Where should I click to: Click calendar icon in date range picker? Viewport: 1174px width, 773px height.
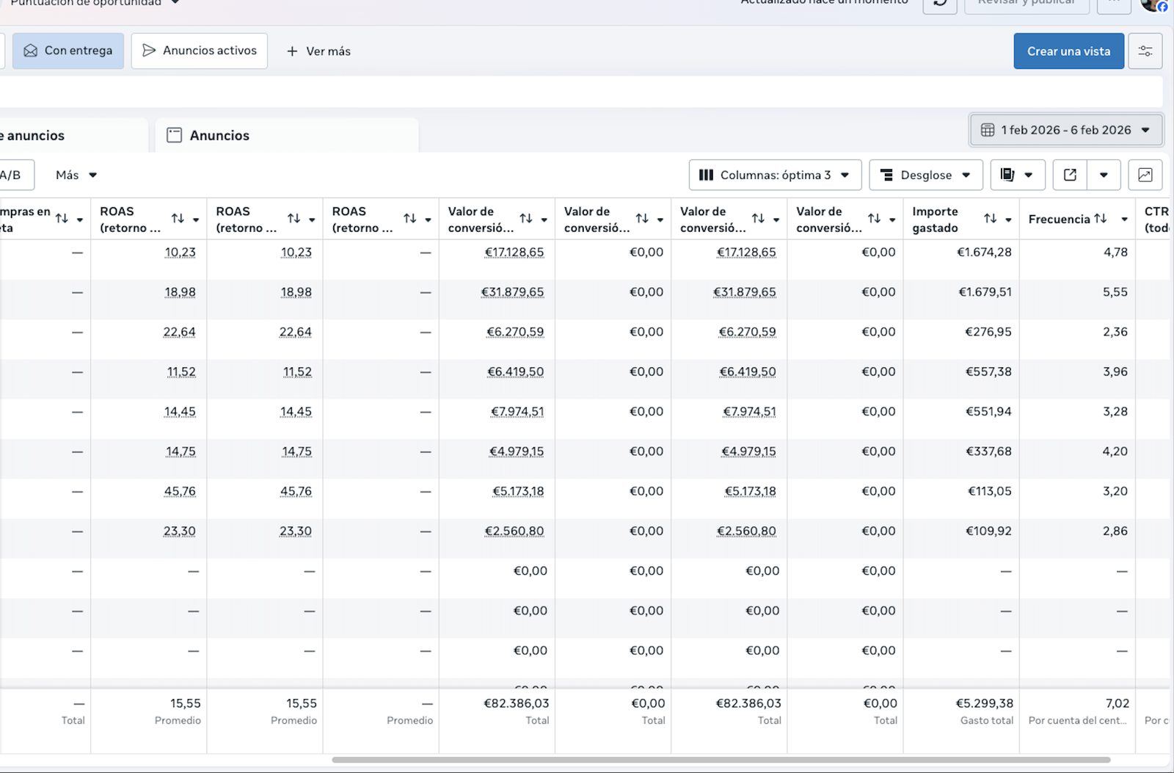click(x=988, y=130)
